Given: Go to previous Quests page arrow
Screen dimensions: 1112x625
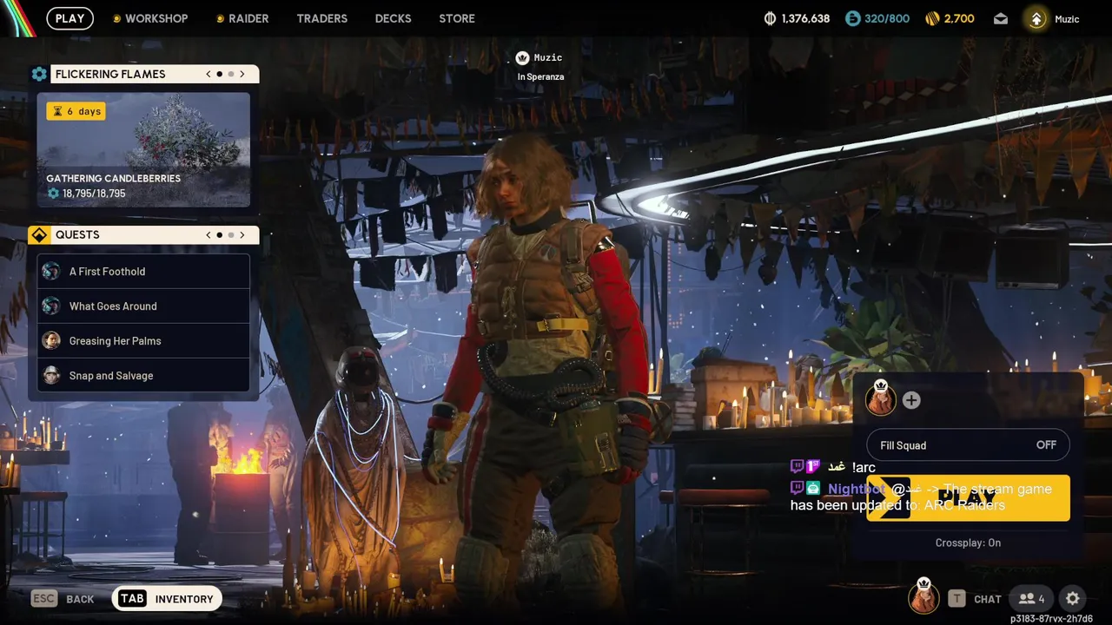Looking at the screenshot, I should tap(208, 234).
